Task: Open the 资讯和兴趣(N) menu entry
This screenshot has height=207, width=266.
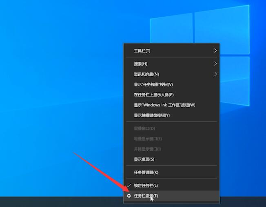Action: (x=171, y=74)
